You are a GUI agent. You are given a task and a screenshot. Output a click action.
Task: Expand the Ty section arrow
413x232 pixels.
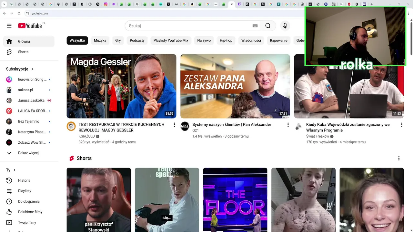(x=14, y=170)
